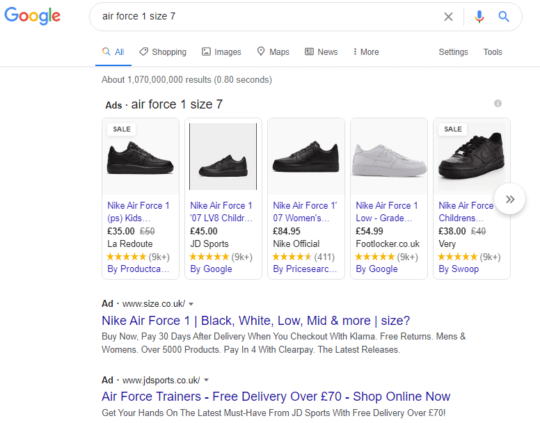Switch to the Shopping tab
The height and width of the screenshot is (423, 540).
163,52
